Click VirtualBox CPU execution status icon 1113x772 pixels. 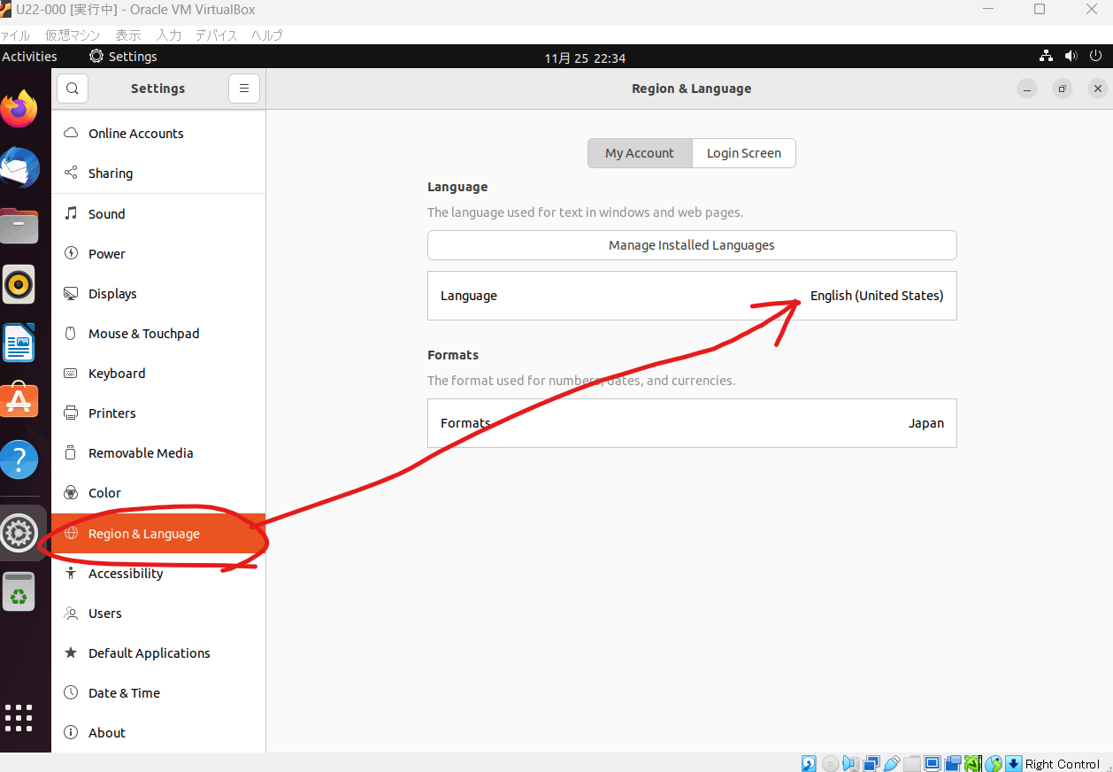click(x=972, y=763)
